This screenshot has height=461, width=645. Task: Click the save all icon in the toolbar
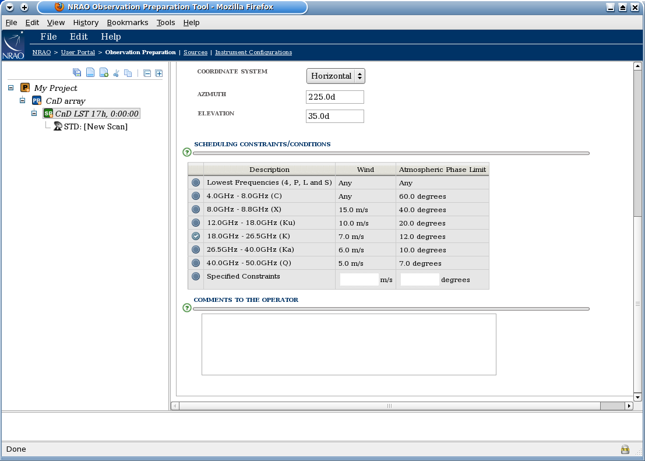(x=77, y=72)
